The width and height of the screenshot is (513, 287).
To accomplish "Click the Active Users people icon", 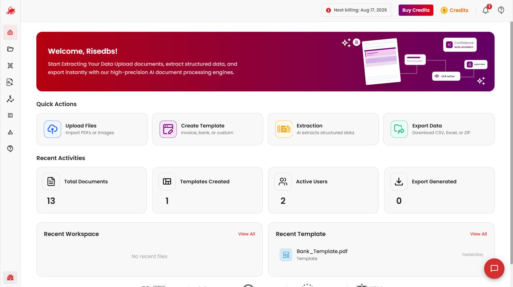I will tap(283, 181).
